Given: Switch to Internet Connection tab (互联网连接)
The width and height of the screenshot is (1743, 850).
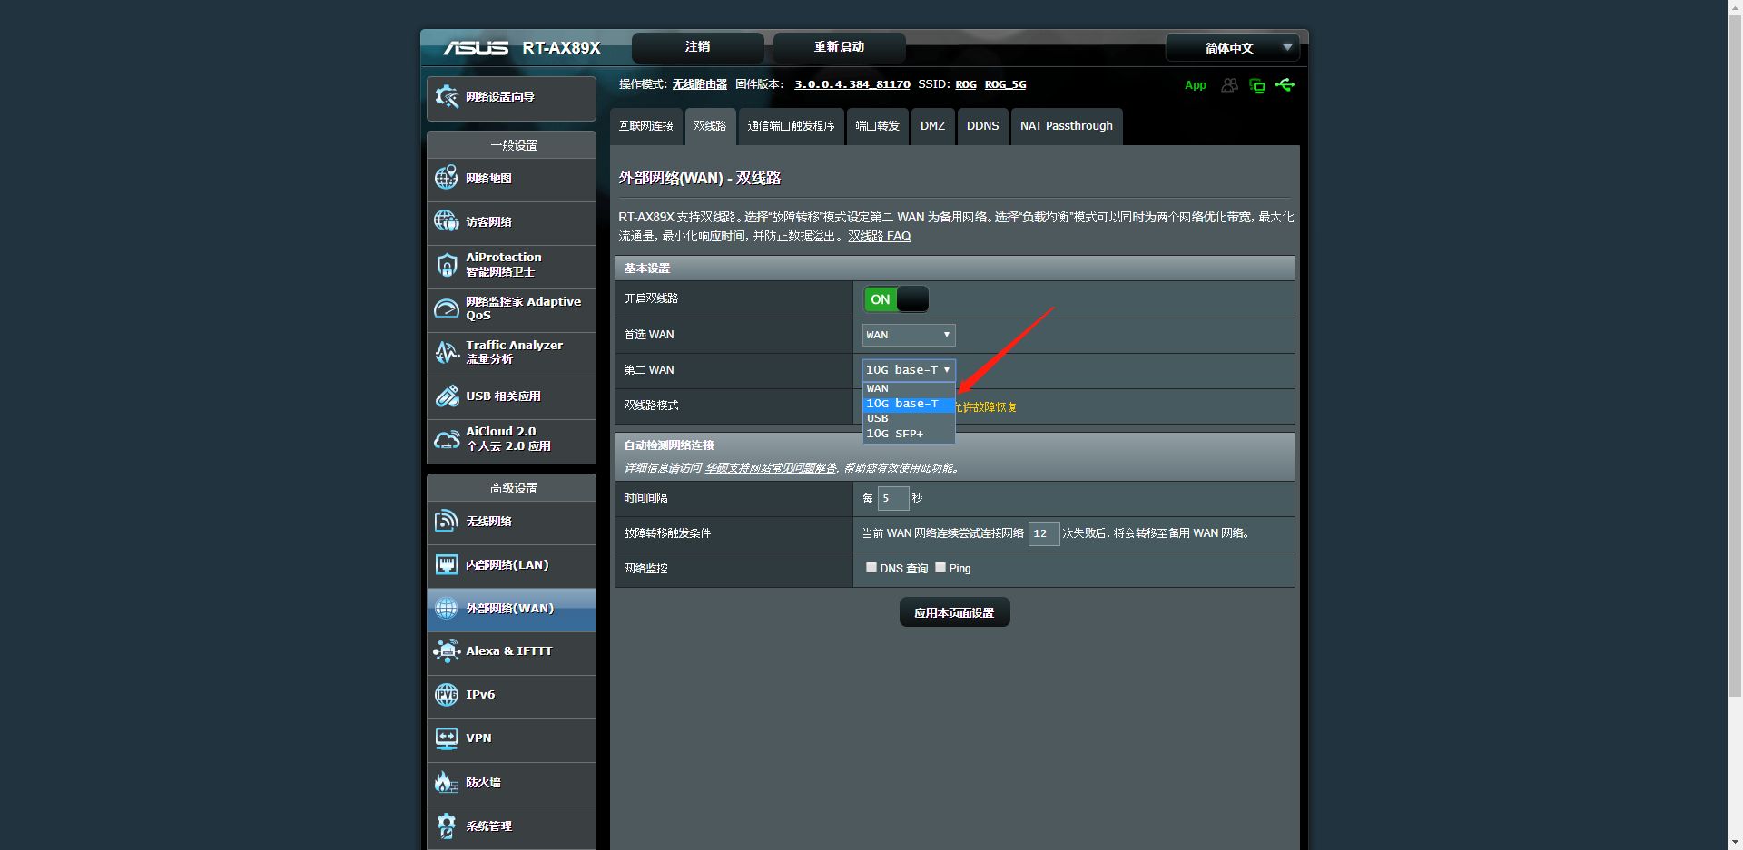Looking at the screenshot, I should pos(646,126).
